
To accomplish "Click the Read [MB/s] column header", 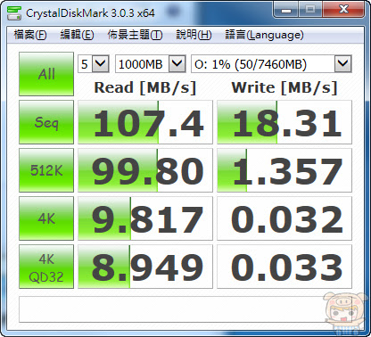I will coord(145,87).
